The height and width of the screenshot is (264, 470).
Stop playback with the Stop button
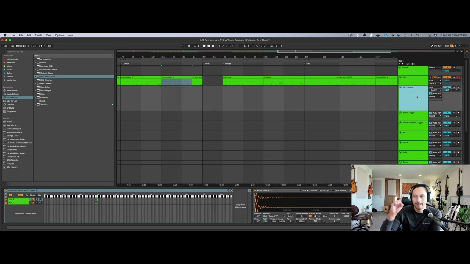(209, 46)
